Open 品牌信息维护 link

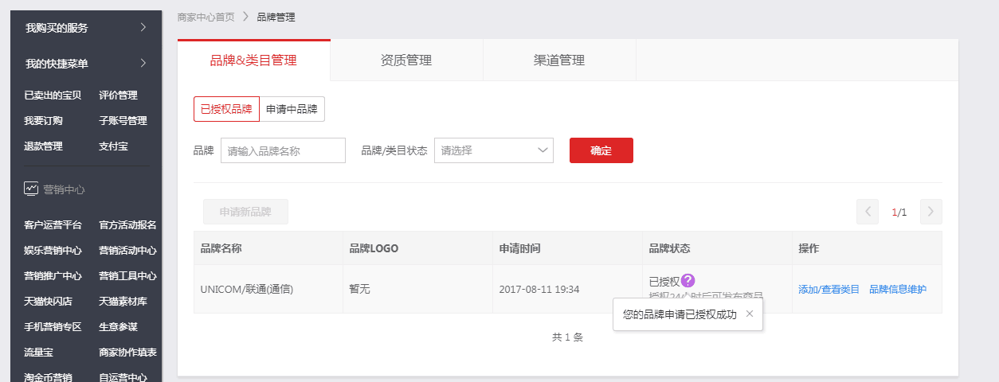pyautogui.click(x=898, y=290)
